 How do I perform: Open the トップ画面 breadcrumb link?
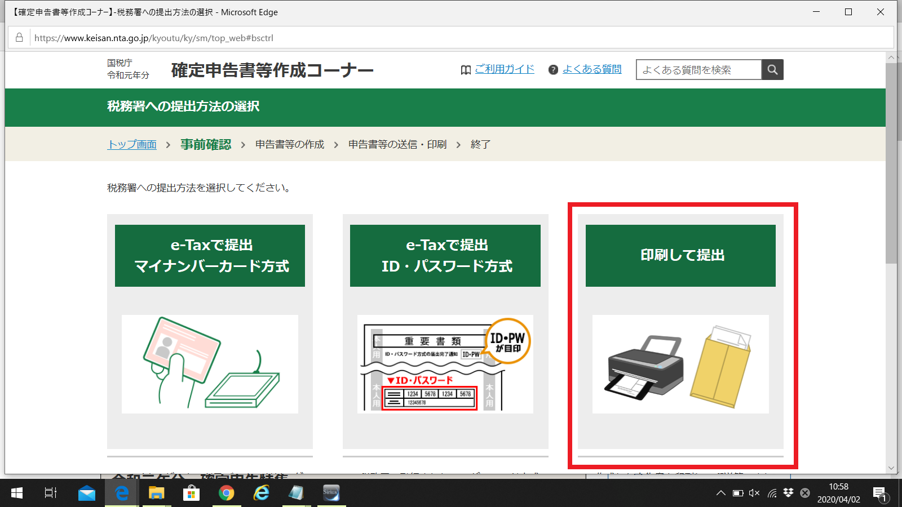(132, 144)
